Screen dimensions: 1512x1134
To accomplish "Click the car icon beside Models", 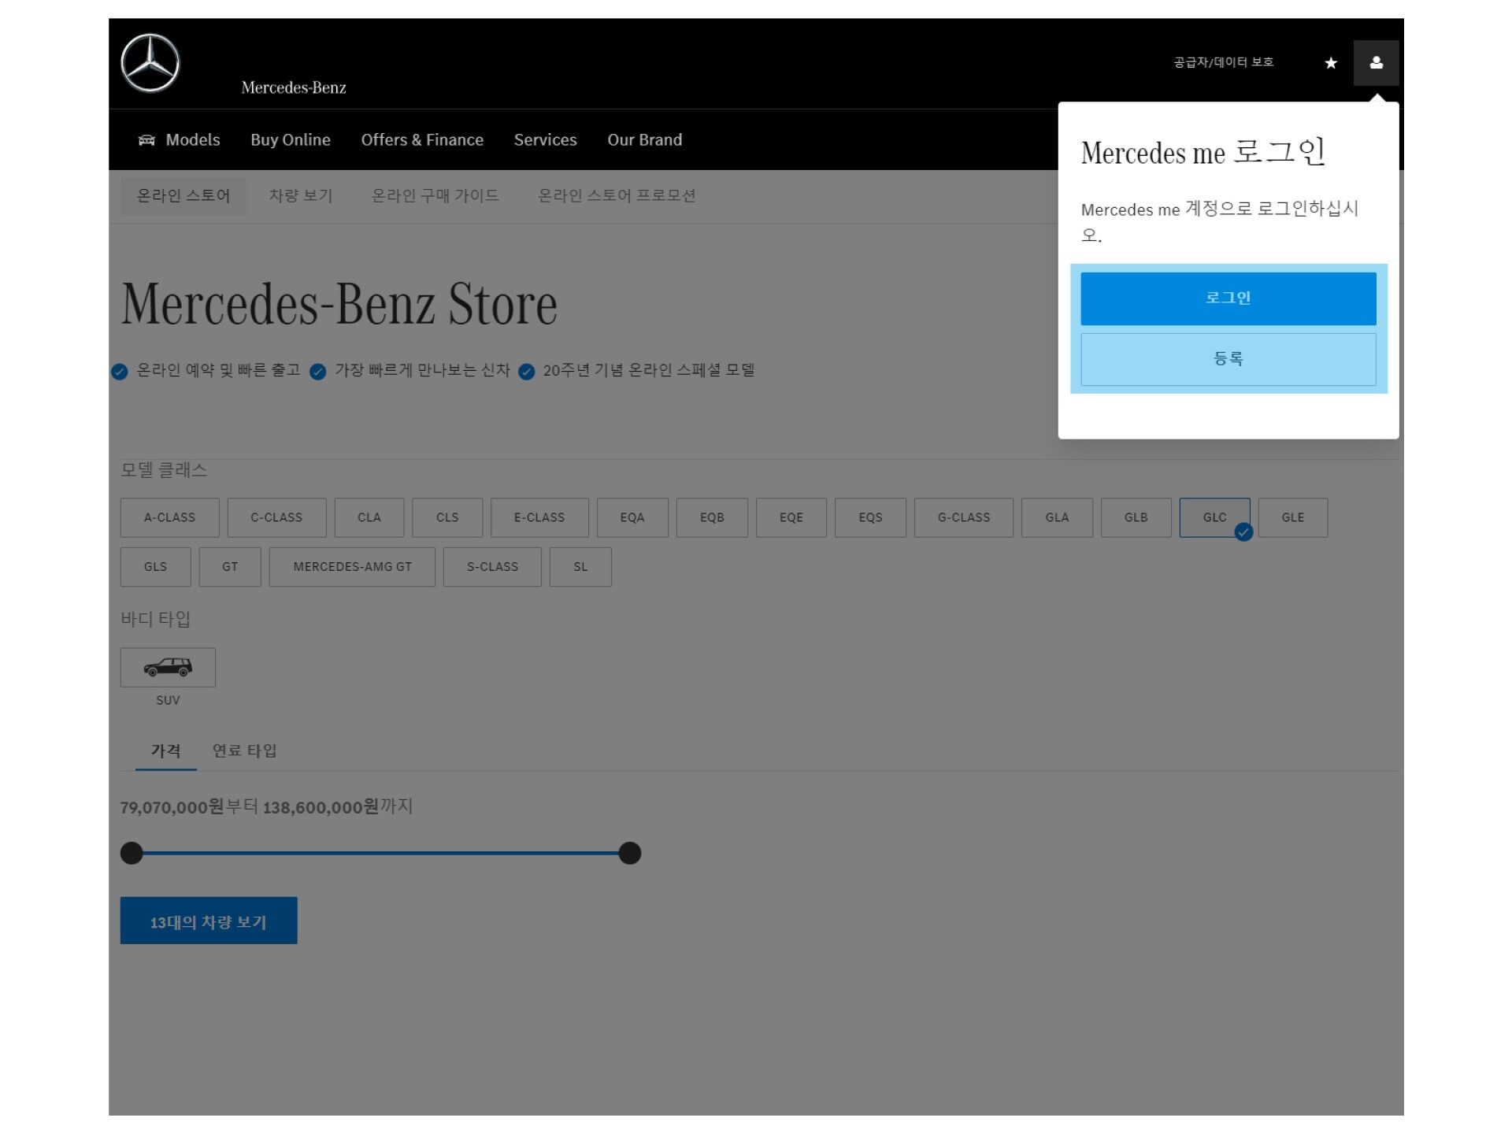I will 146,140.
